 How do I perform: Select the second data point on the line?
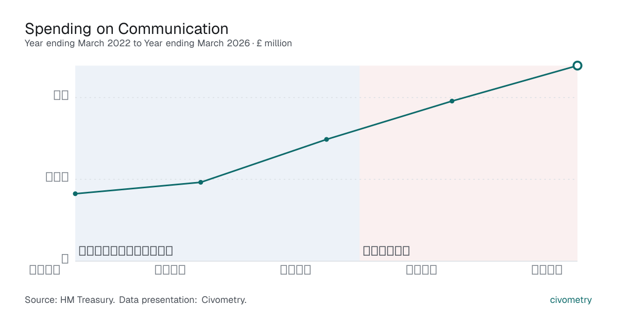click(x=201, y=183)
